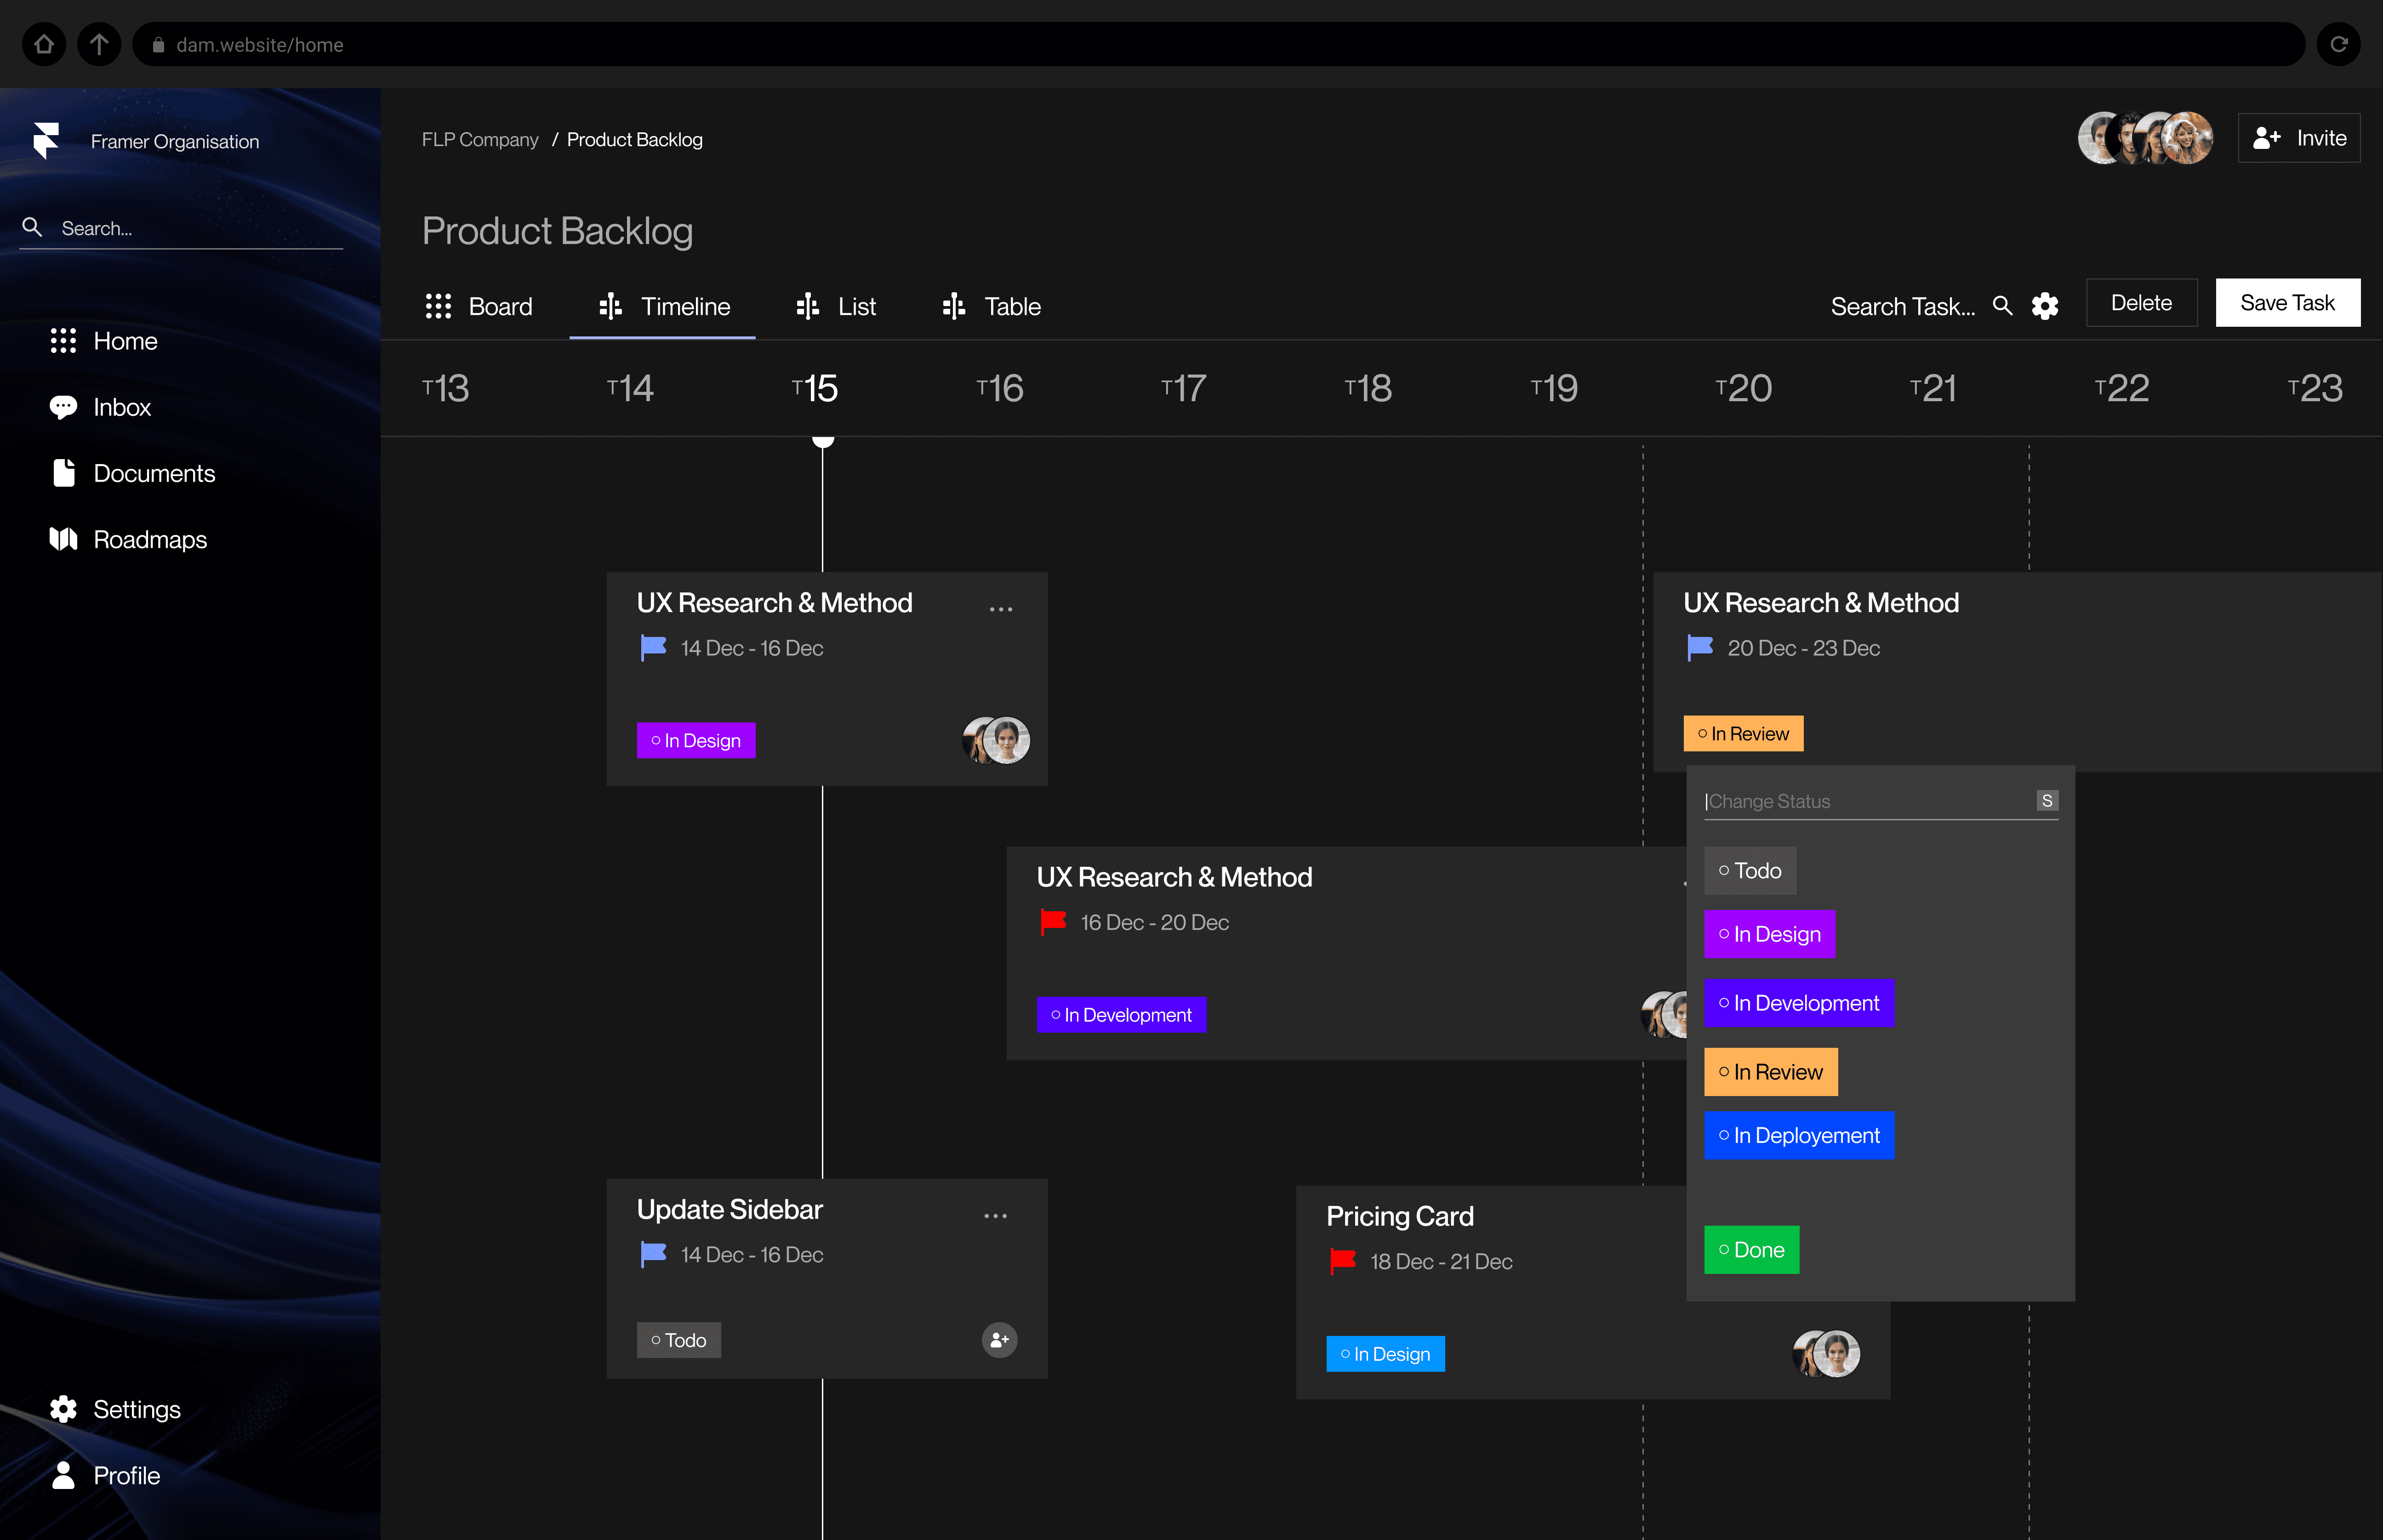
Task: Click the Search Task magnifier icon
Action: coord(2002,306)
